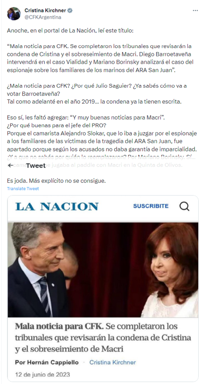
Task: Click the search magnifier in La Nacion header
Action: pos(184,206)
